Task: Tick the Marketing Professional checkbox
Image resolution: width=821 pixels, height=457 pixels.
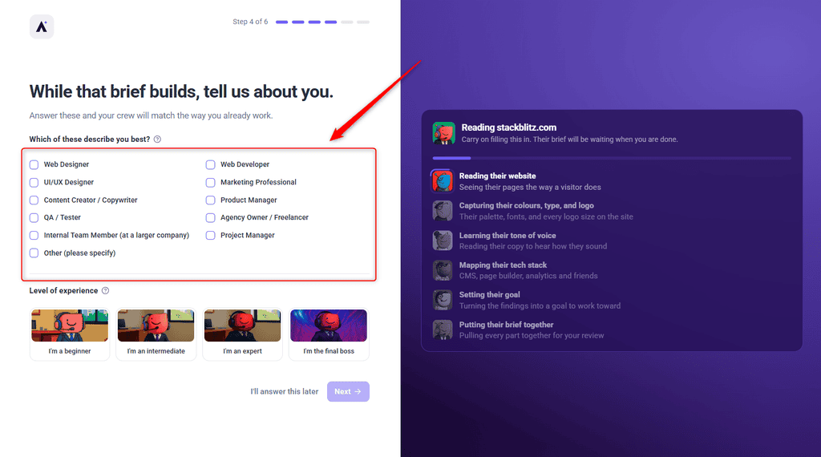Action: [211, 183]
